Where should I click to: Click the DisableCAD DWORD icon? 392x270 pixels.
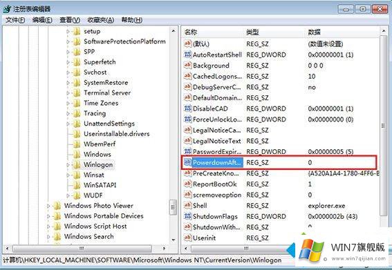point(188,108)
